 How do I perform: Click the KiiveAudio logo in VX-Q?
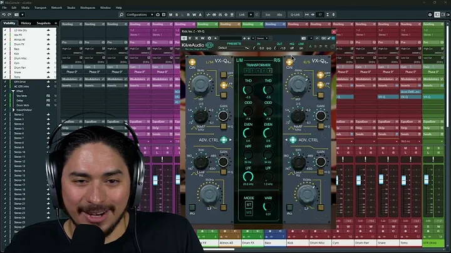click(x=197, y=45)
